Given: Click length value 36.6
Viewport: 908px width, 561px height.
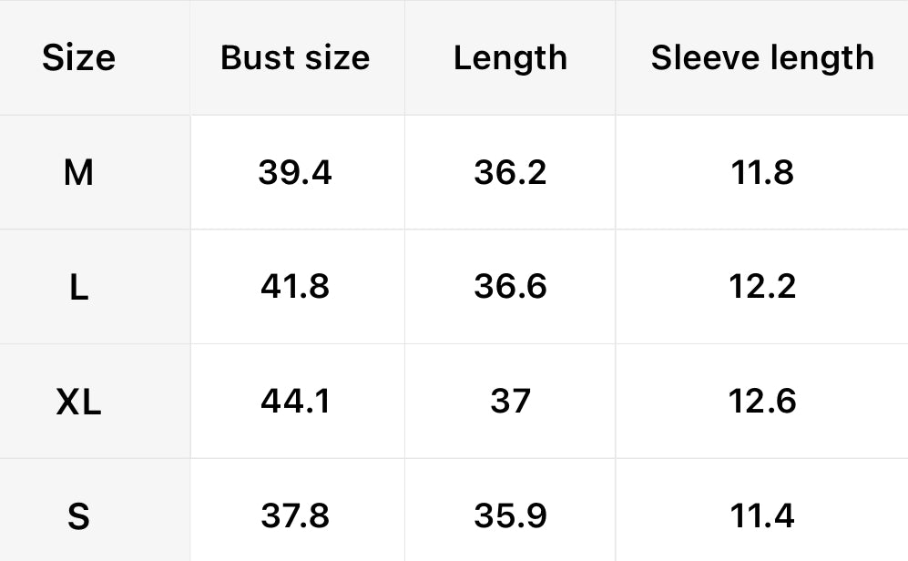Looking at the screenshot, I should click(510, 287).
